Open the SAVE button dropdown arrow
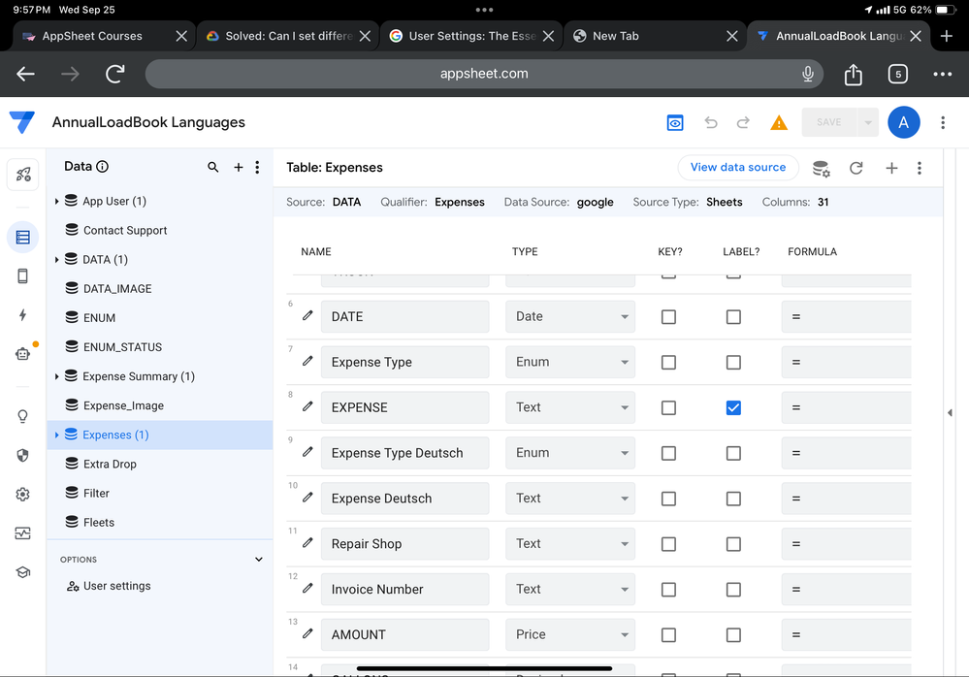969x677 pixels. click(868, 122)
